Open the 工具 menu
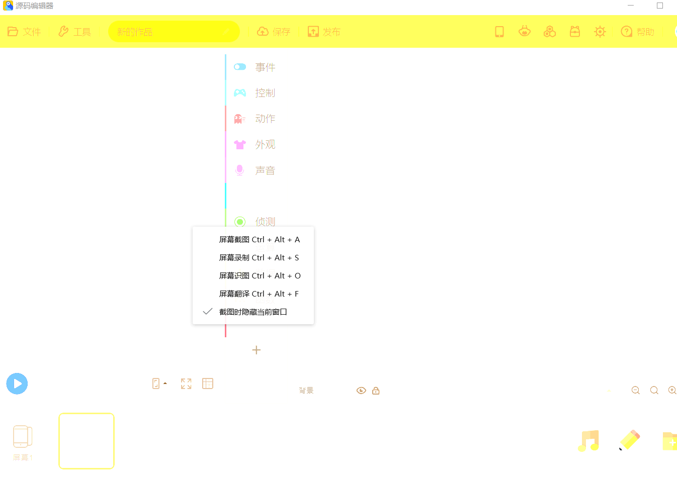 74,32
